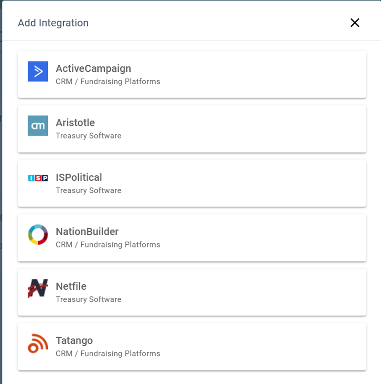Click the Aristotle teal logo icon
The height and width of the screenshot is (384, 381).
tap(38, 126)
